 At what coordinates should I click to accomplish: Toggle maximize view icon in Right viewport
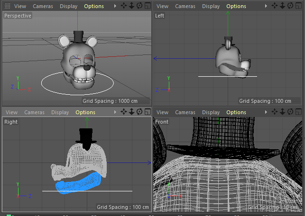point(148,112)
